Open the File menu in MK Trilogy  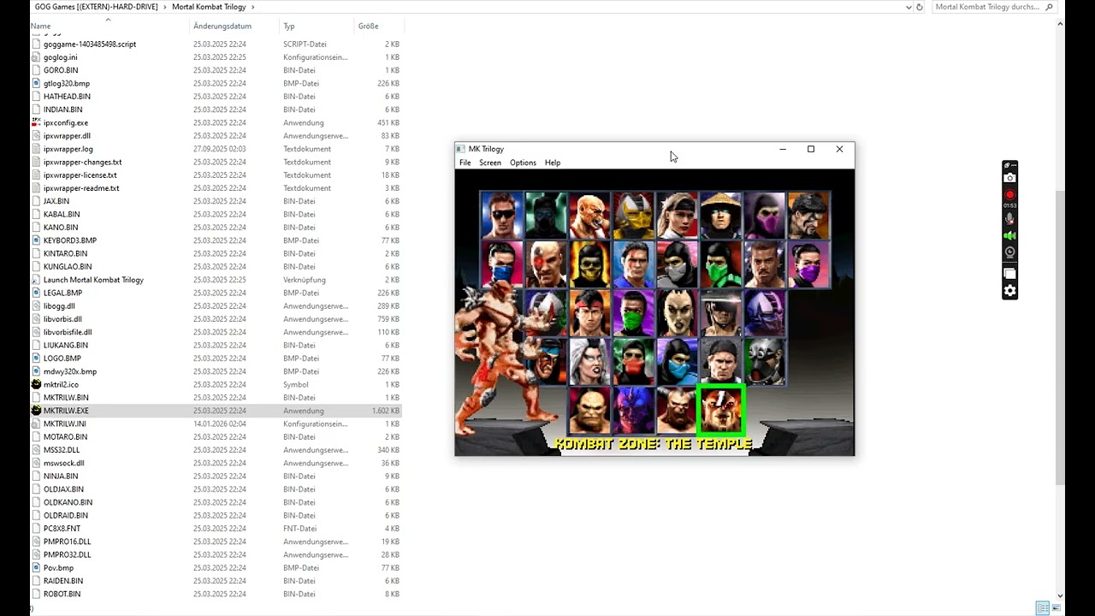pos(465,163)
